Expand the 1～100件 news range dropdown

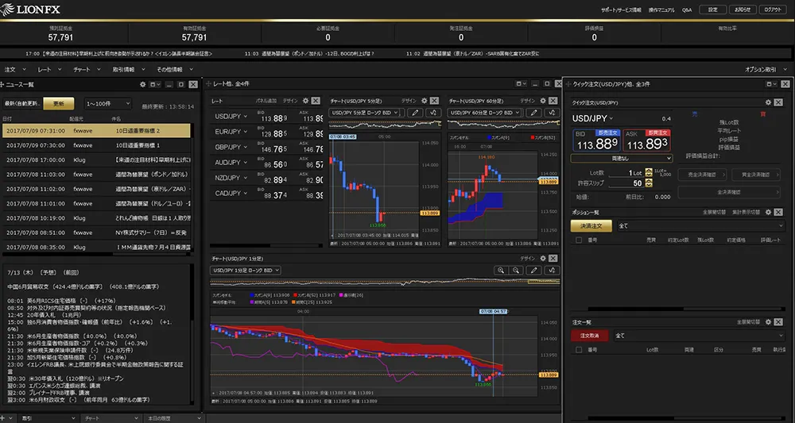(104, 103)
